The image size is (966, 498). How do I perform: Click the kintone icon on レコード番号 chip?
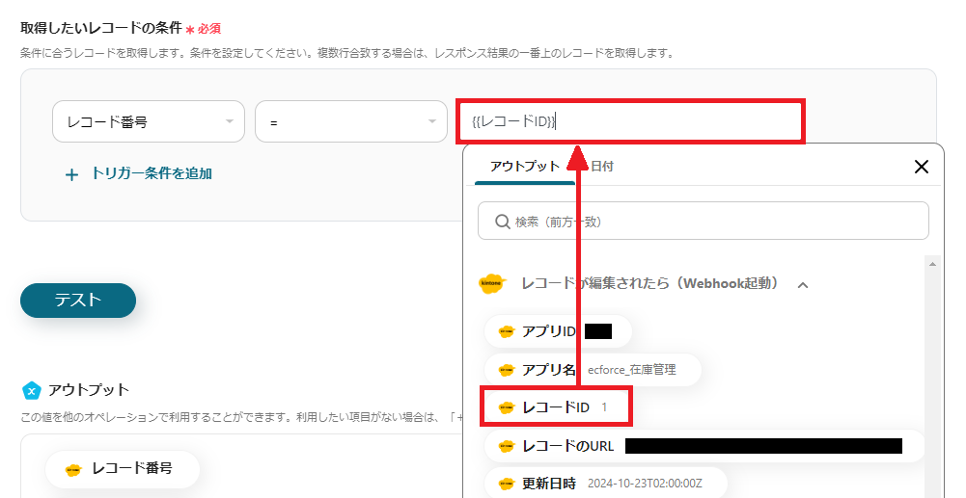[x=73, y=470]
